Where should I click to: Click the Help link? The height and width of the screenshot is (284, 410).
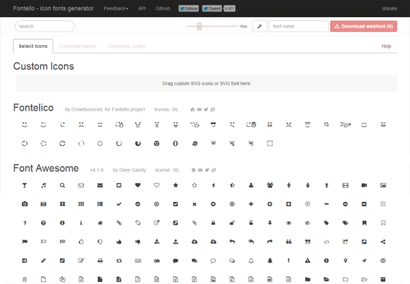point(386,46)
